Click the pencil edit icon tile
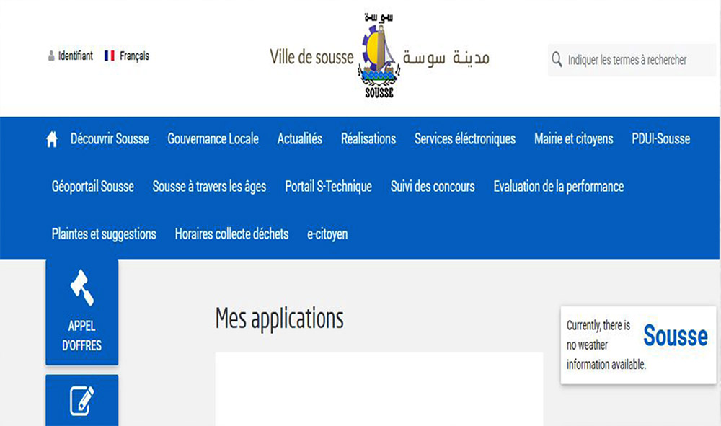Viewport: 721px width, 426px height. (82, 400)
